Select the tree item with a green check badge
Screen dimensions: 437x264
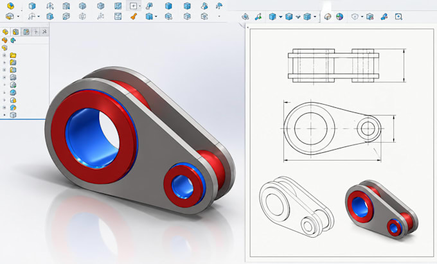pos(13,85)
